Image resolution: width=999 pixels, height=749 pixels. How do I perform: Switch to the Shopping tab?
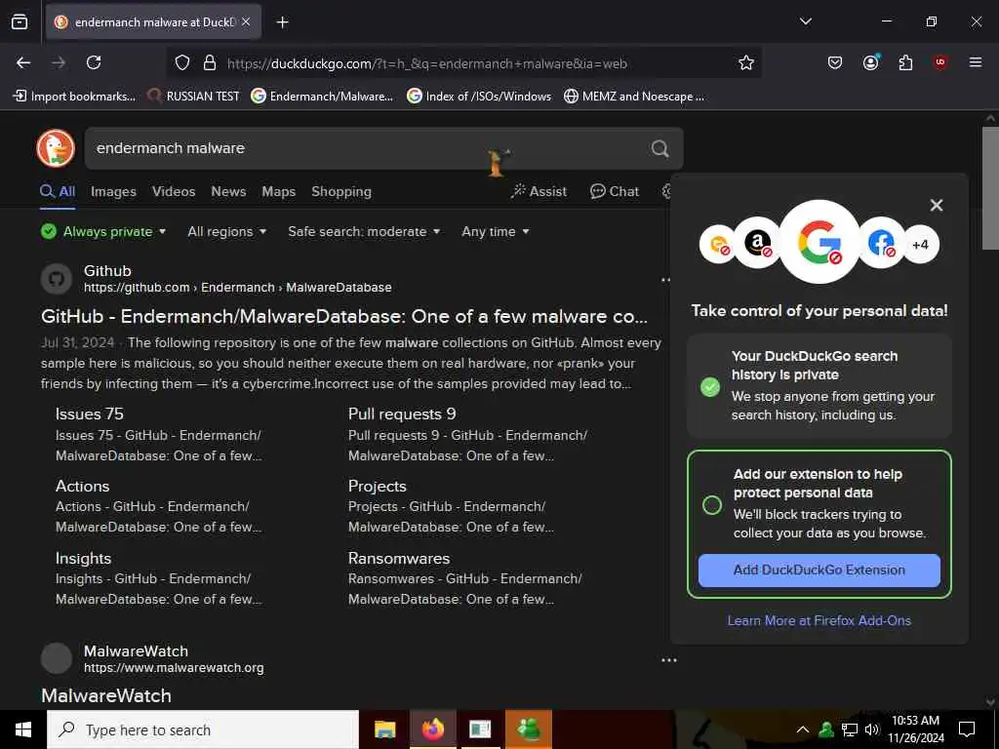pyautogui.click(x=340, y=191)
